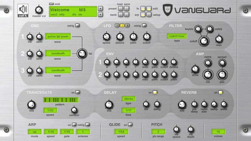Open arp gate selector 1/16
Screen dimensions: 251x141
pyautogui.click(x=67, y=132)
